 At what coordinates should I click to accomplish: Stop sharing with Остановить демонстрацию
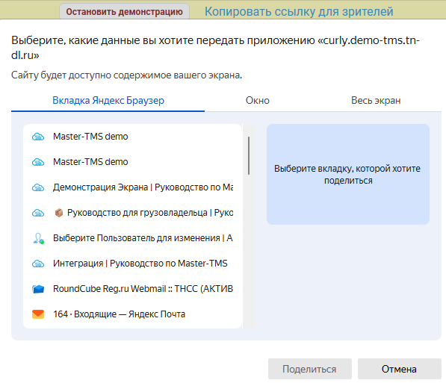(x=124, y=12)
